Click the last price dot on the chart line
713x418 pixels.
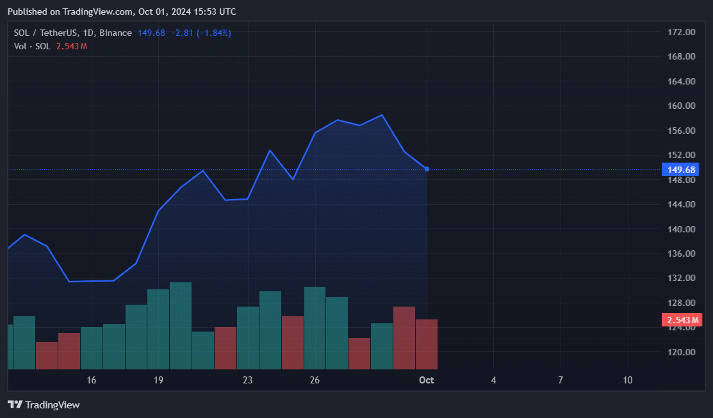click(425, 168)
